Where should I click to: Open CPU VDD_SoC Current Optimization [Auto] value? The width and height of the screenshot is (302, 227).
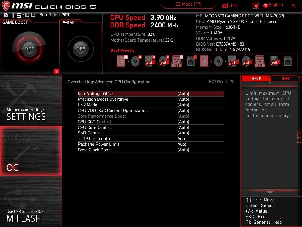tap(183, 111)
